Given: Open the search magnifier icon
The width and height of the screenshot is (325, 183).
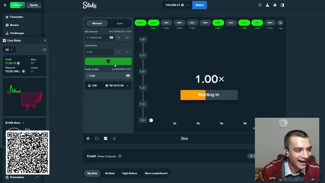Looking at the screenshot, I should pyautogui.click(x=260, y=5).
